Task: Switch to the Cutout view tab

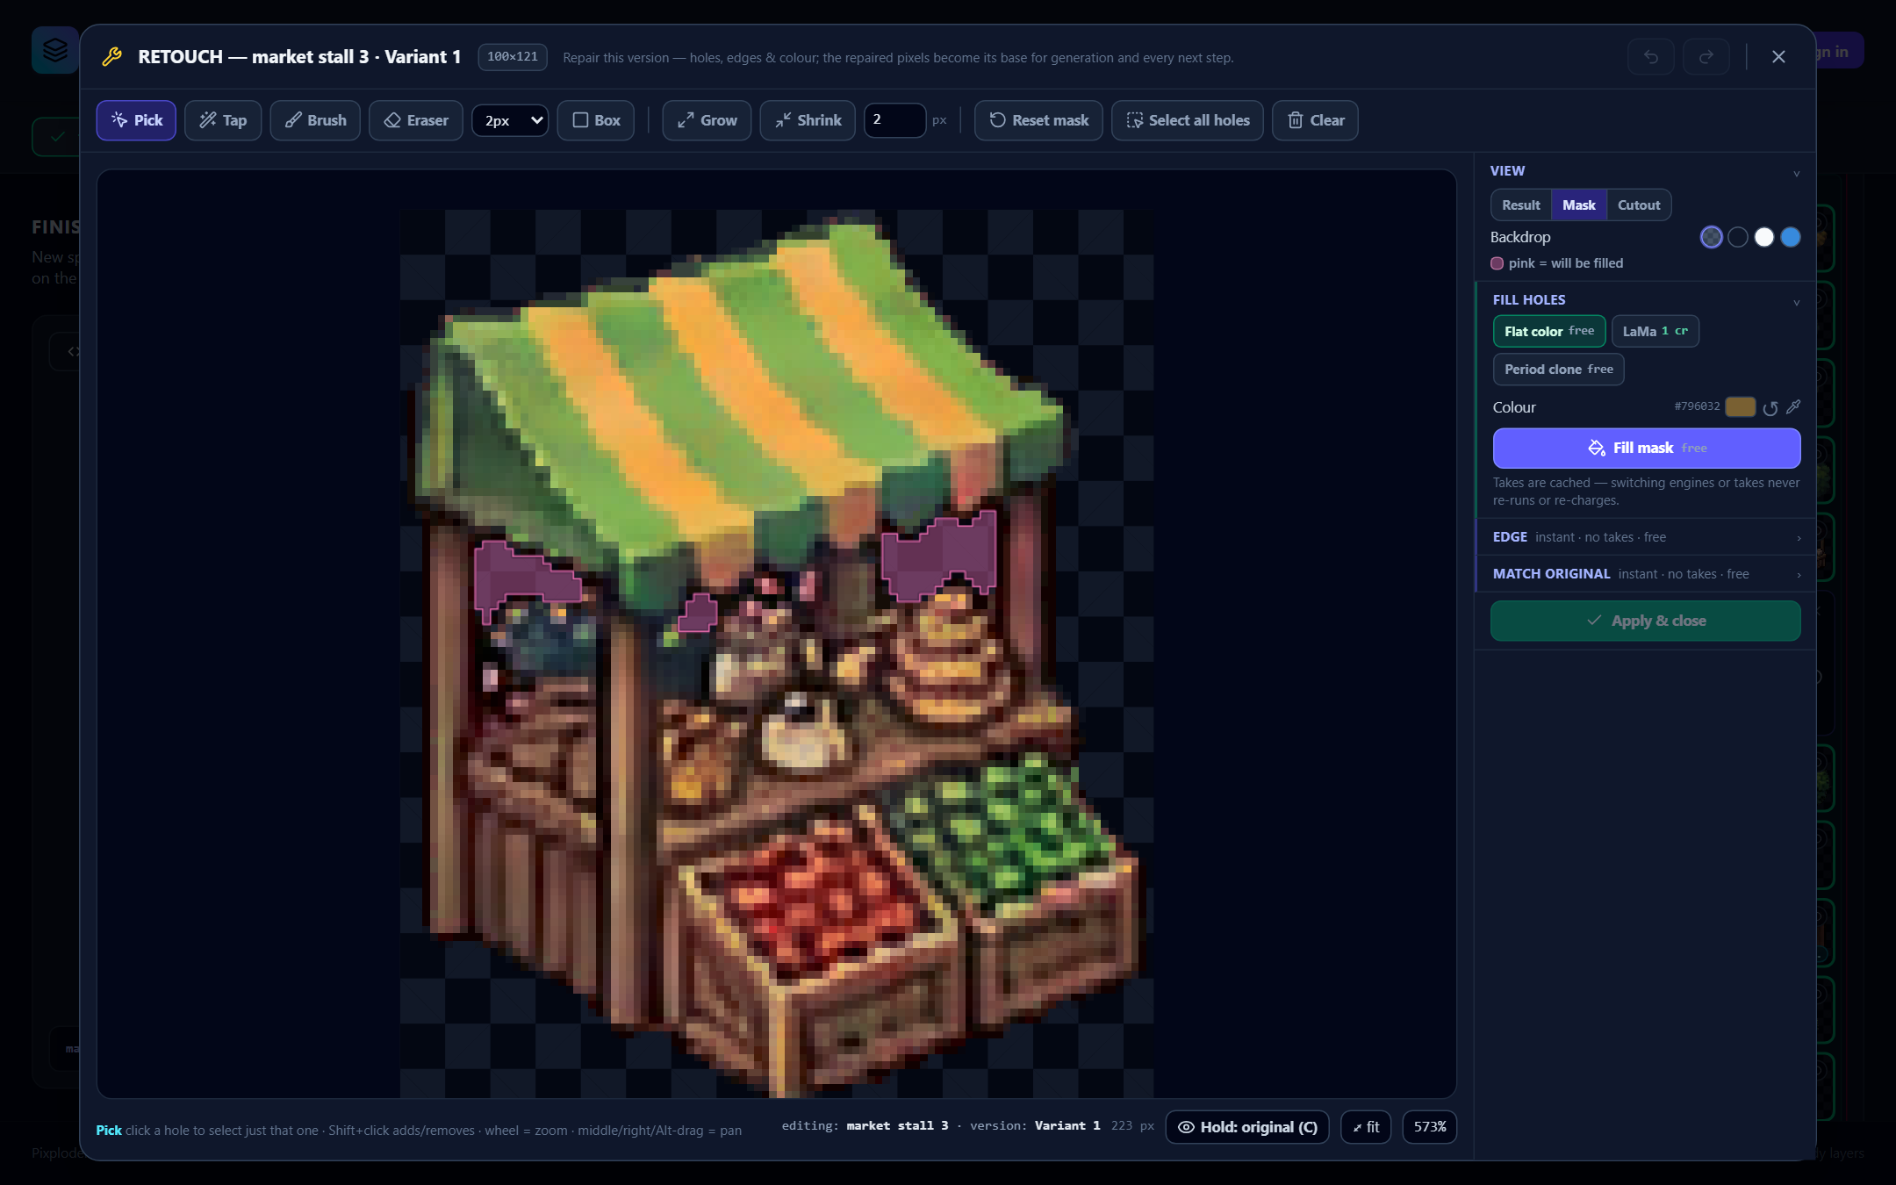Action: pos(1639,205)
